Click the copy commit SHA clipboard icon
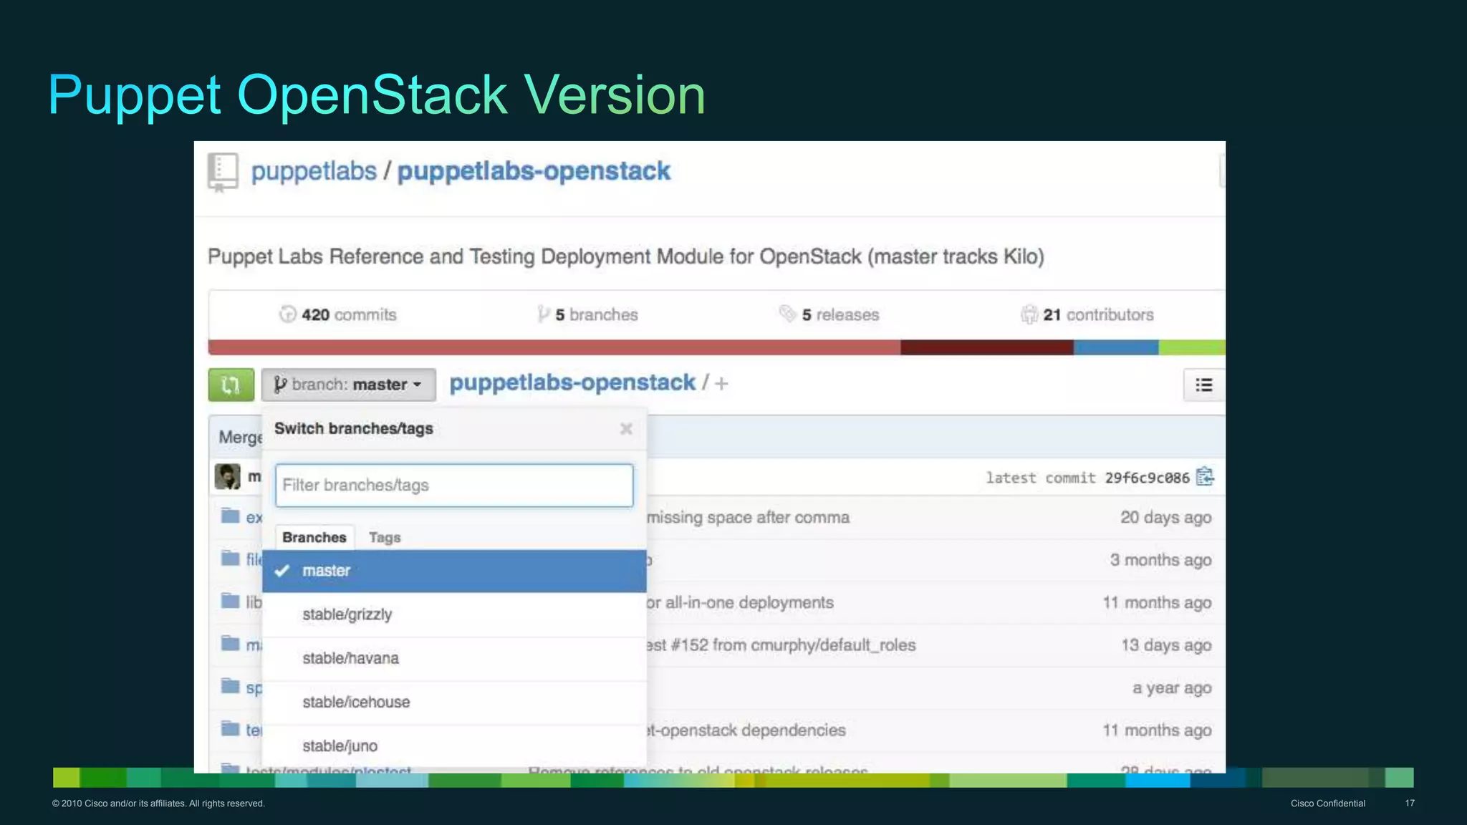Image resolution: width=1467 pixels, height=825 pixels. tap(1205, 477)
